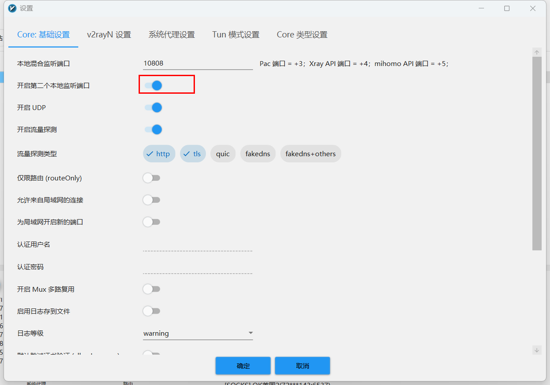Click the 取消 button
This screenshot has height=385, width=550.
click(302, 366)
